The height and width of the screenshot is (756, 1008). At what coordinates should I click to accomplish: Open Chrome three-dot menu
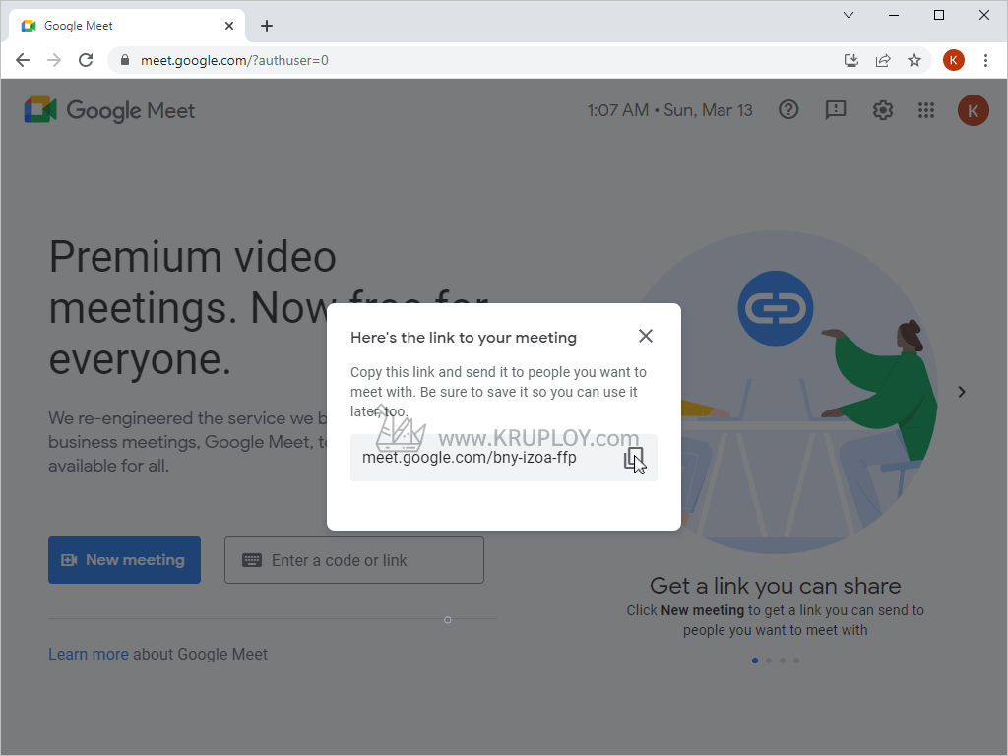(985, 60)
